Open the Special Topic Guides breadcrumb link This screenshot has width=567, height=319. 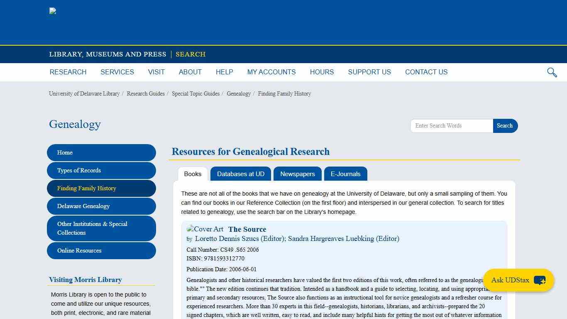[x=196, y=93]
